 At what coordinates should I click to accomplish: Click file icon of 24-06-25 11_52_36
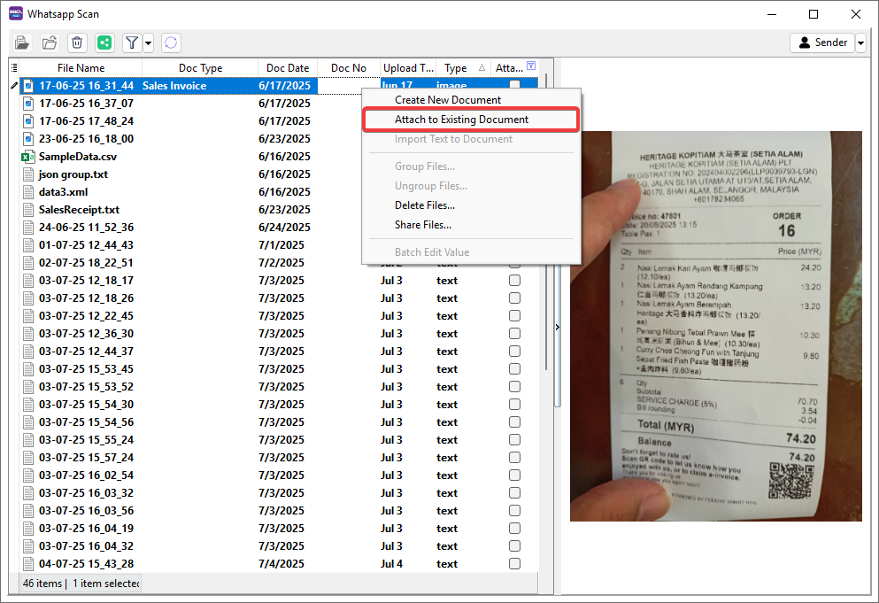tap(28, 228)
